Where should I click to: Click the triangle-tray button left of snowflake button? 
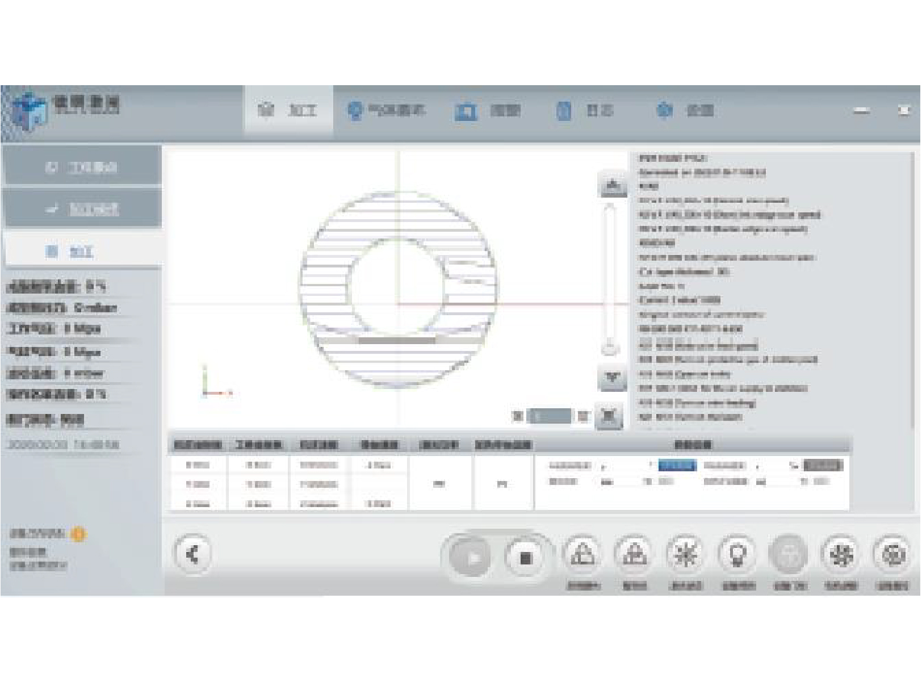634,554
